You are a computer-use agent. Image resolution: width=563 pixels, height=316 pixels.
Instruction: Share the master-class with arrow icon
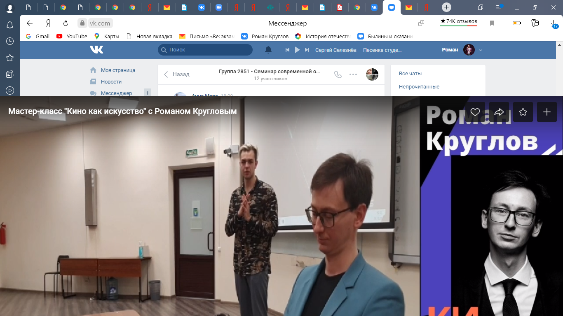pos(499,112)
